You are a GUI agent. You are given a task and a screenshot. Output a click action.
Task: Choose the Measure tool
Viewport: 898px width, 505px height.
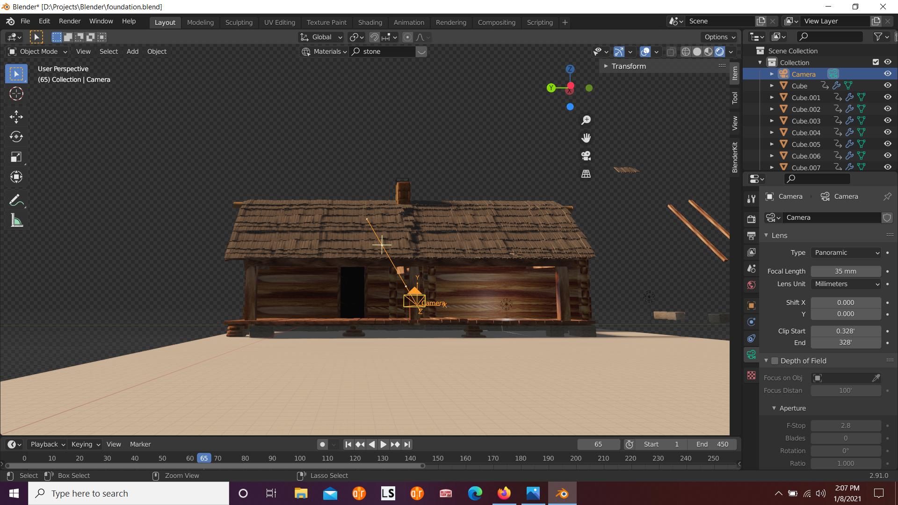coord(16,221)
